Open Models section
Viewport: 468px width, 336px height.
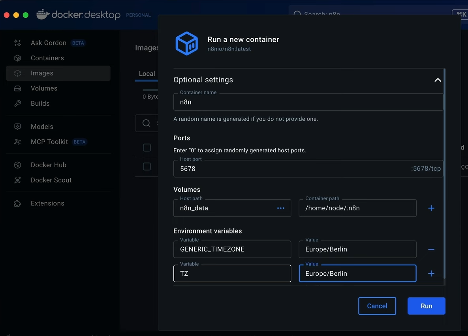[58, 127]
